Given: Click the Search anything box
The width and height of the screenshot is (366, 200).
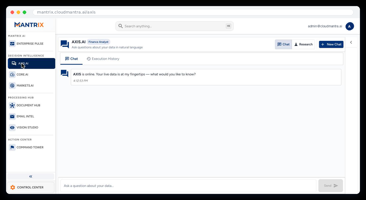Looking at the screenshot, I should click(x=174, y=26).
